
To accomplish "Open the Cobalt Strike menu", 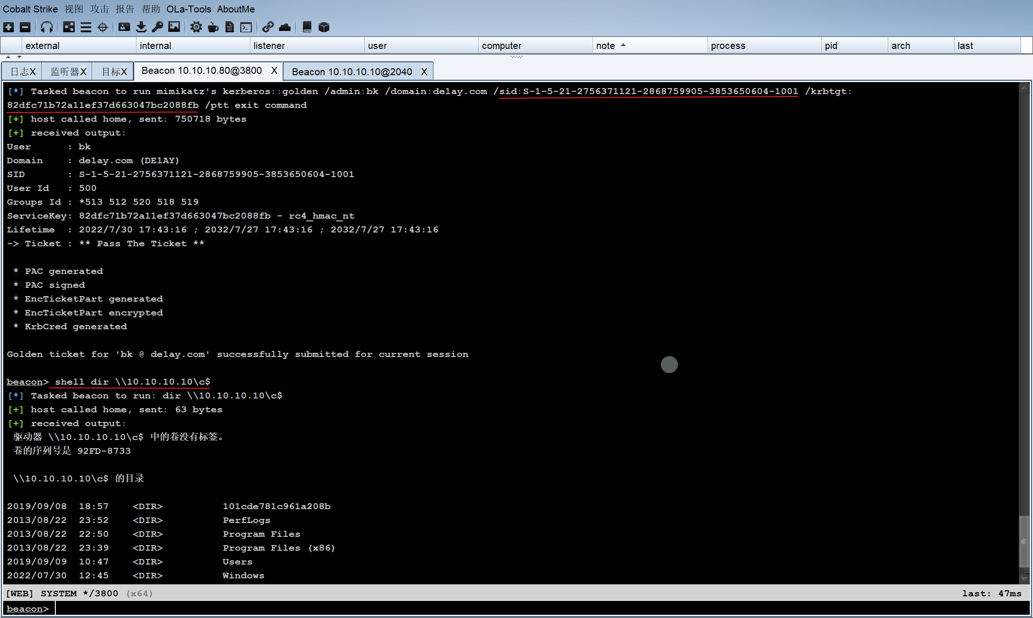I will [x=30, y=9].
